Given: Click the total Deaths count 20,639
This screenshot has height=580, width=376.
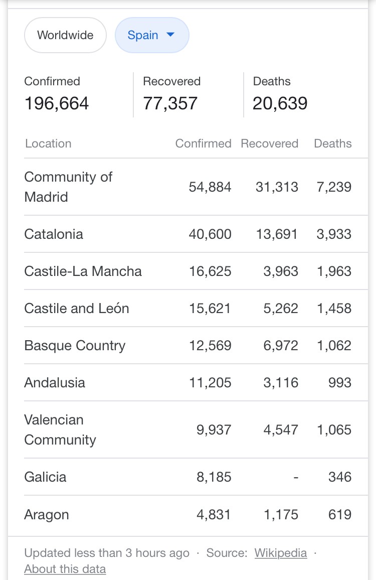Looking at the screenshot, I should [280, 103].
